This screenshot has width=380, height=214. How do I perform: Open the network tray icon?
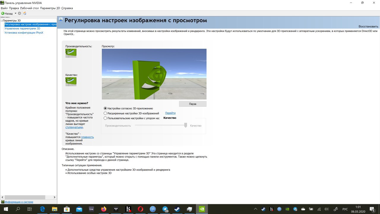point(319,209)
